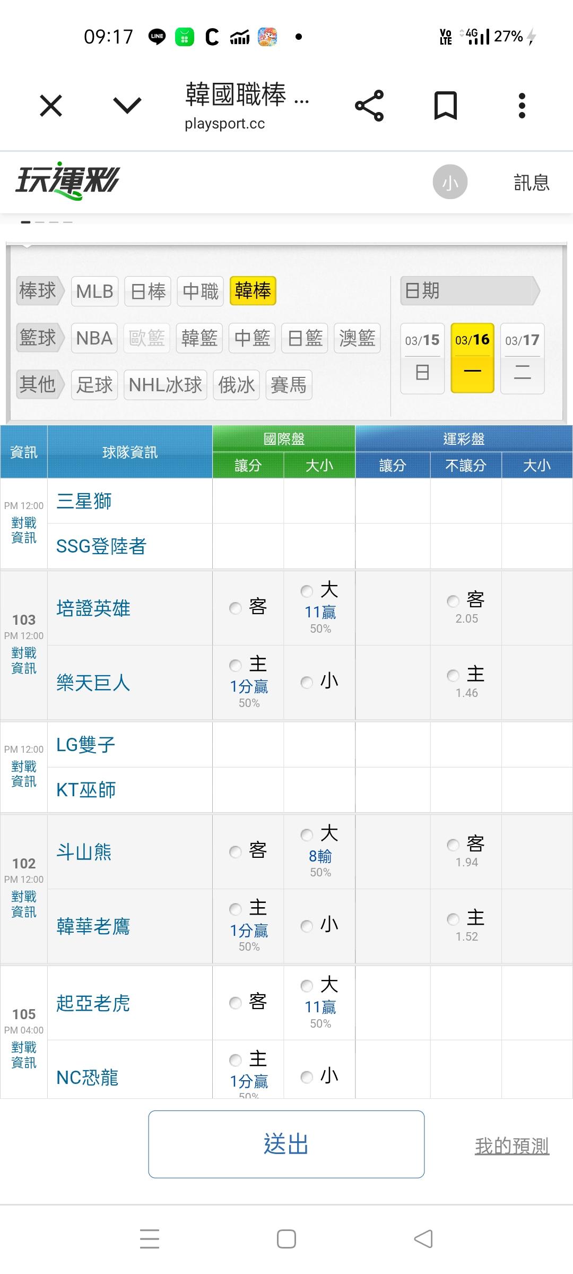Expand the 棒球 category arrow
573x1274 pixels.
point(40,291)
